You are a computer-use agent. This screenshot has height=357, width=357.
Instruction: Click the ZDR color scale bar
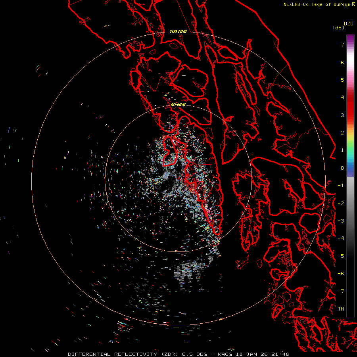(350, 176)
